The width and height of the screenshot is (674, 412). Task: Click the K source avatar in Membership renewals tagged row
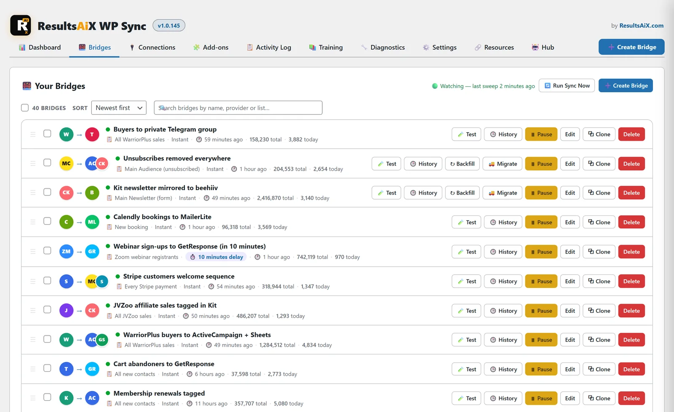point(66,398)
